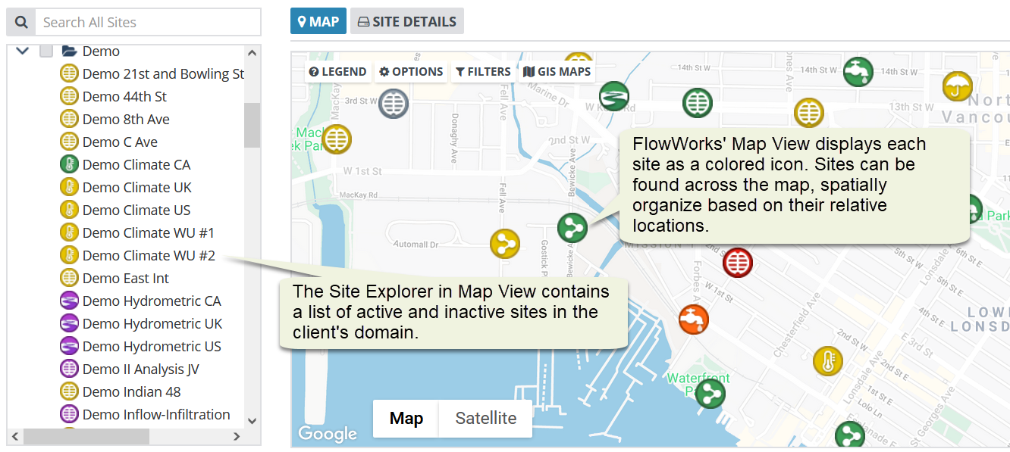1010x452 pixels.
Task: Tick the Demo folder checkbox
Action: click(x=46, y=51)
